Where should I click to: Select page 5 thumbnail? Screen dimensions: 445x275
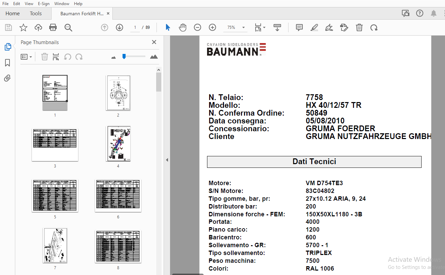click(x=55, y=196)
